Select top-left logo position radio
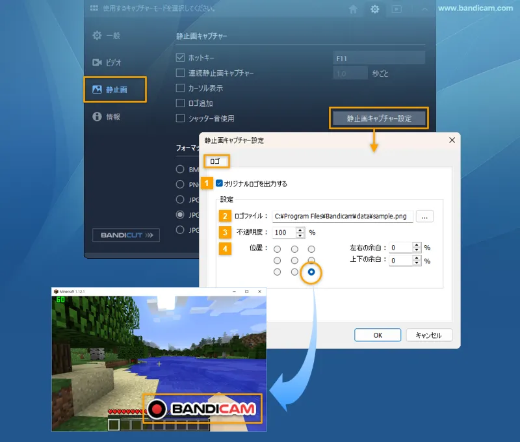Image resolution: width=520 pixels, height=442 pixels. tap(278, 249)
